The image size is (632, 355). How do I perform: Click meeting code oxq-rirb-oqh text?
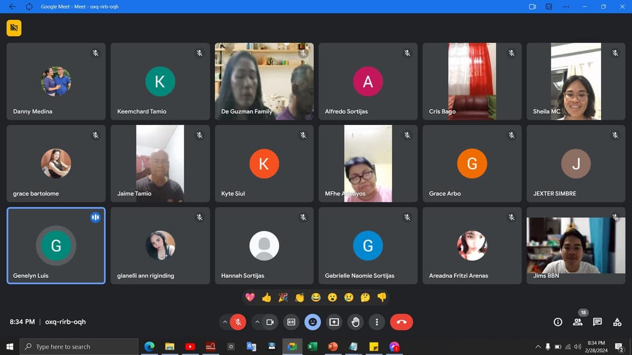click(66, 322)
